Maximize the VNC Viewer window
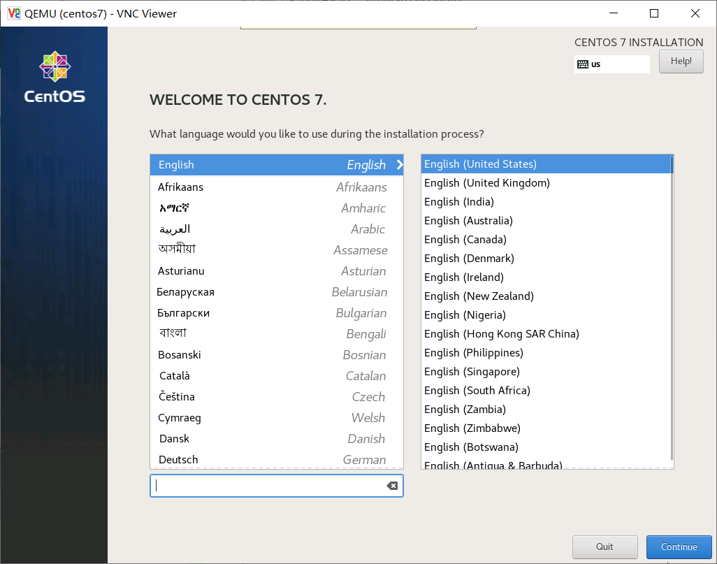 tap(654, 13)
